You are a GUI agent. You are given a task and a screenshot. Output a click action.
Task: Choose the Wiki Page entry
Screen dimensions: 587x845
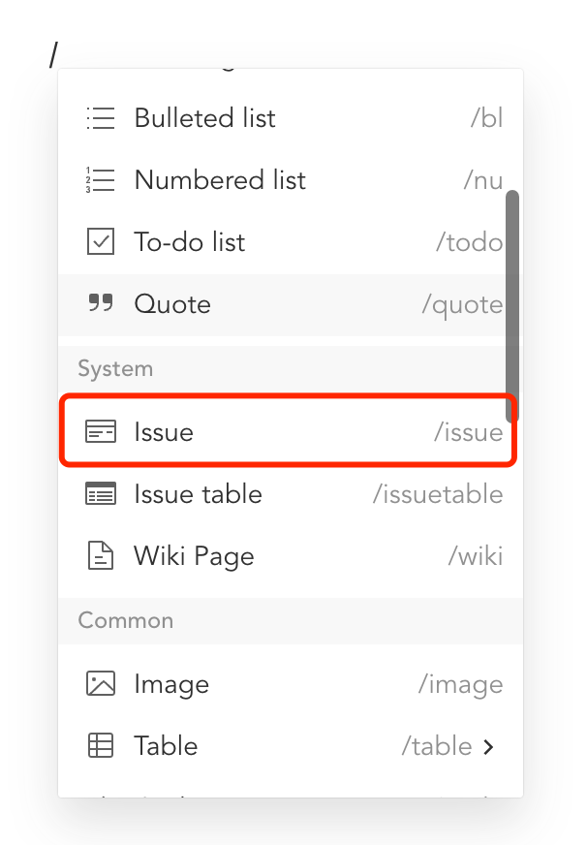coord(291,556)
